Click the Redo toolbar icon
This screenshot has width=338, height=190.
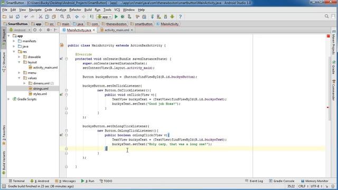point(32,16)
